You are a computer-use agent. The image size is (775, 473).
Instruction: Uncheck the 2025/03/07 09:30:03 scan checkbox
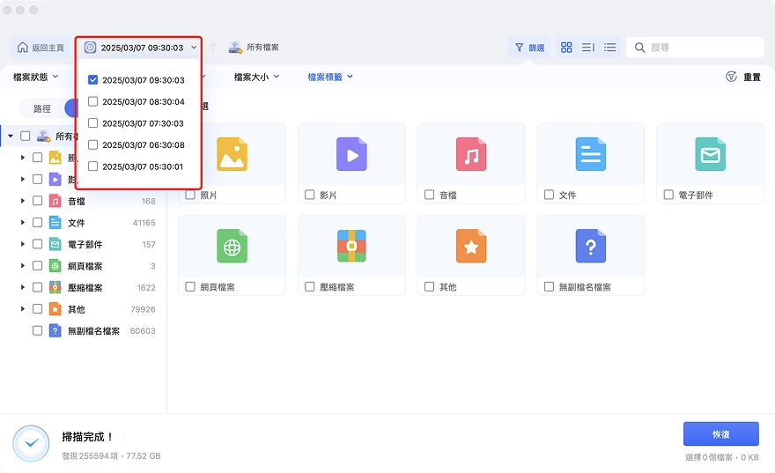click(92, 79)
